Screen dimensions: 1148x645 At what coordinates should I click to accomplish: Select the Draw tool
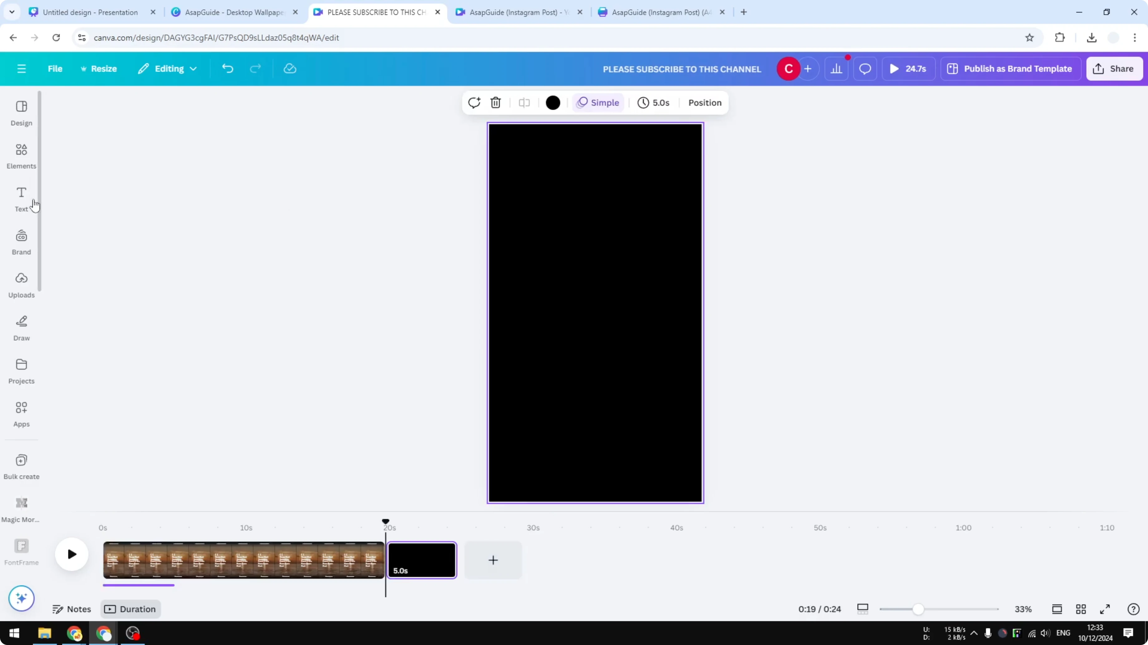[x=22, y=328]
